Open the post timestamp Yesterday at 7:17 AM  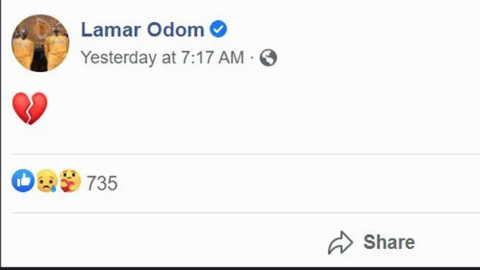[x=162, y=58]
